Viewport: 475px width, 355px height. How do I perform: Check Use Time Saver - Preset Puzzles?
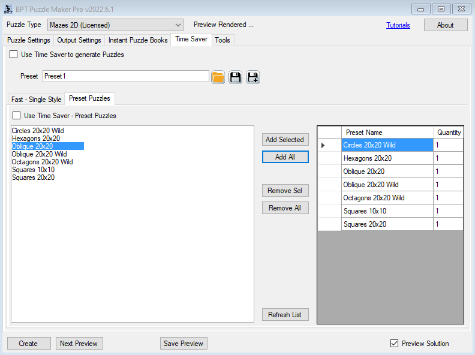click(x=17, y=116)
